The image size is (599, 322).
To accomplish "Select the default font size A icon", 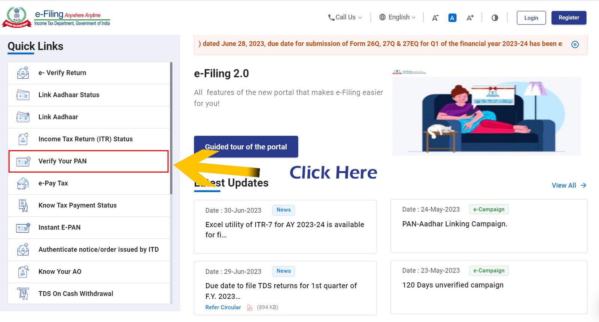I will [x=452, y=18].
